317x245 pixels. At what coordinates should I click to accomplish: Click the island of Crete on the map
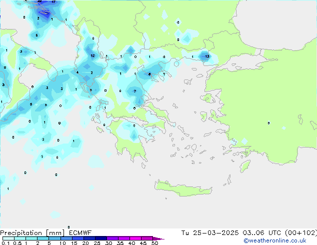[183, 188]
